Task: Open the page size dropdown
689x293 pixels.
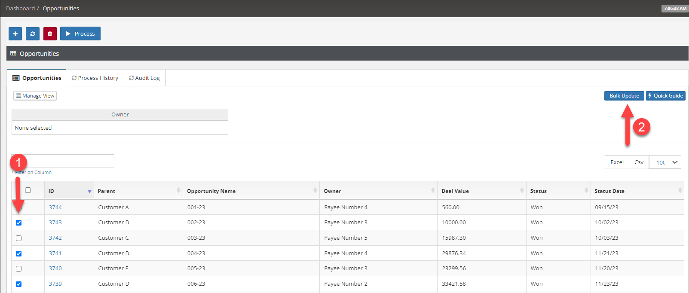Action: [665, 162]
